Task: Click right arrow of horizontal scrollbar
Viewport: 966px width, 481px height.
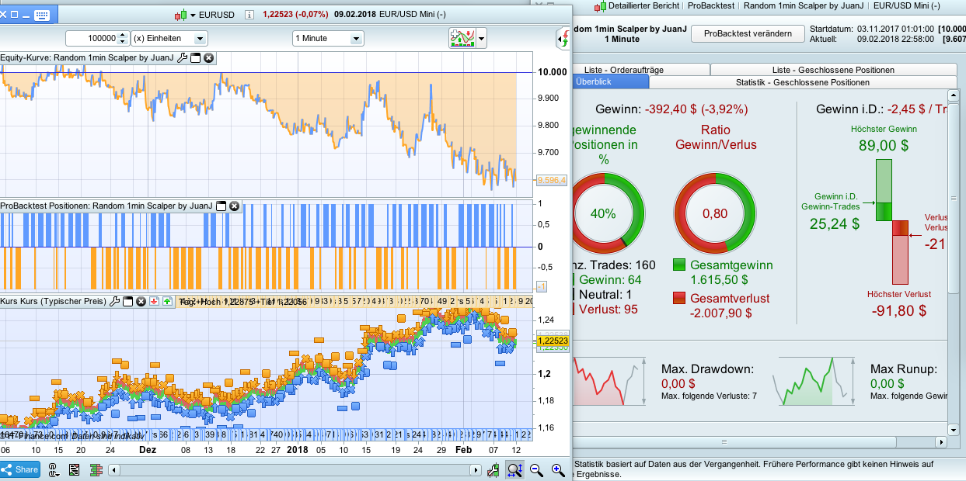Action: 477,470
